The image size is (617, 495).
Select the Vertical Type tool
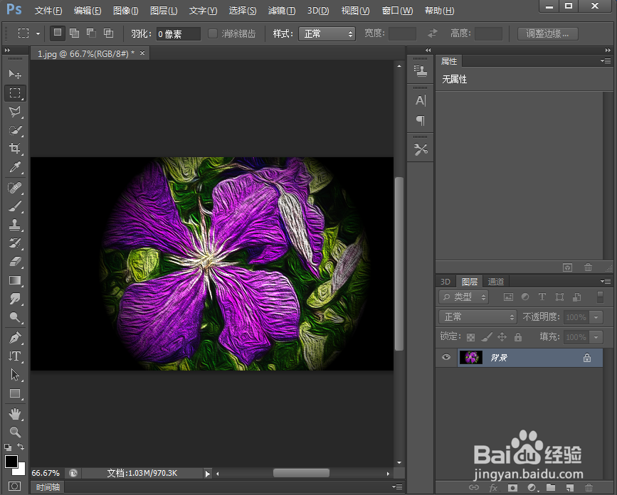tap(15, 356)
